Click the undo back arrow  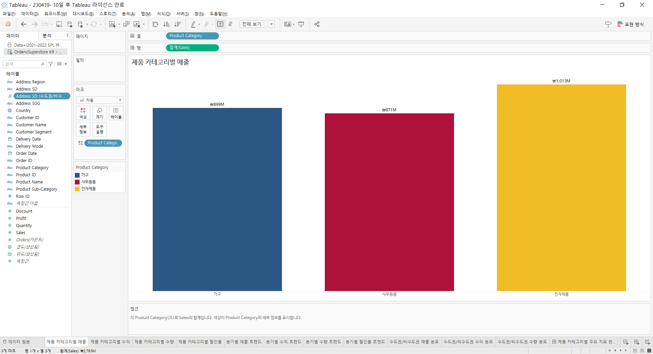tap(23, 24)
